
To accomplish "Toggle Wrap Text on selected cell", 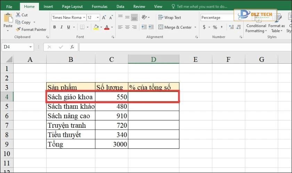I will click(x=170, y=17).
